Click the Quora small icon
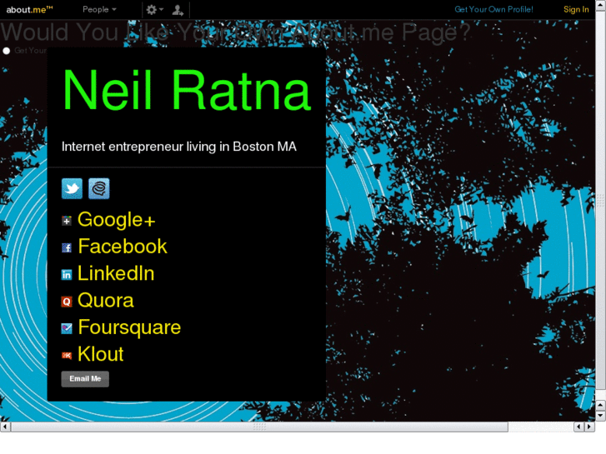 (x=67, y=302)
